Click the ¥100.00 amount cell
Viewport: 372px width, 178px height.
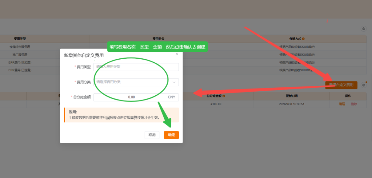tap(216, 104)
